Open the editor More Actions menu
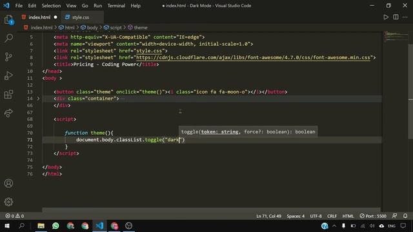The width and height of the screenshot is (413, 232). (x=405, y=17)
